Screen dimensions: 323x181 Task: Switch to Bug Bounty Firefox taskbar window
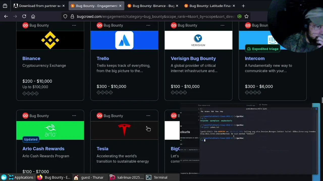pos(54,177)
